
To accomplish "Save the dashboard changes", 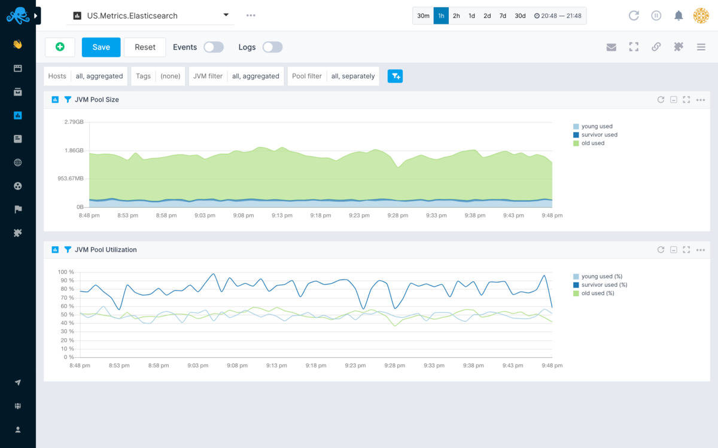I will pos(101,47).
